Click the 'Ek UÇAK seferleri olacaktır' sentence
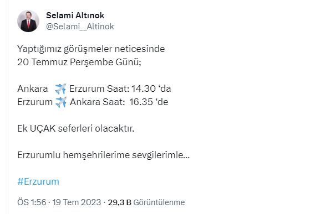 pyautogui.click(x=76, y=128)
